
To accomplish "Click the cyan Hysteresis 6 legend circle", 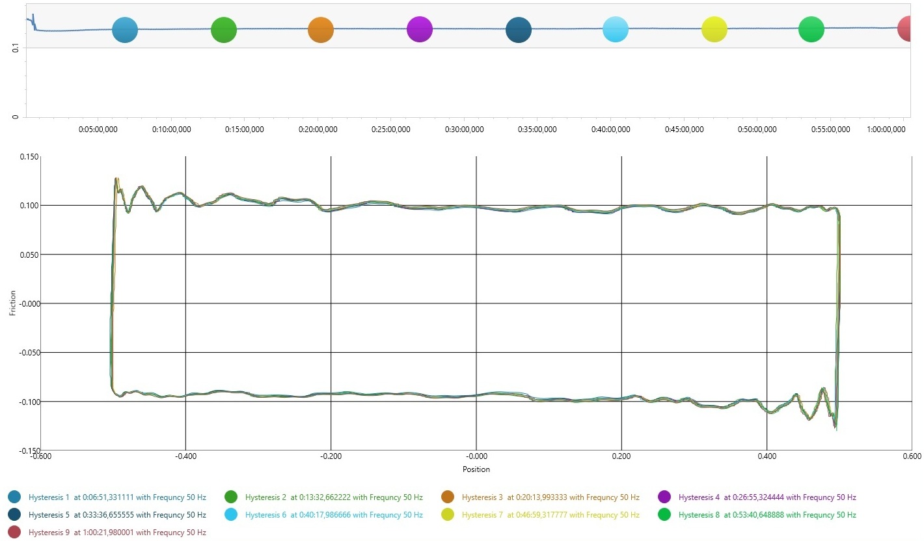I will click(x=231, y=515).
